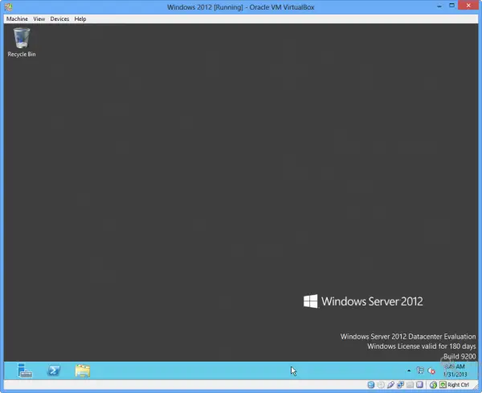
Task: Click the muted sound tray icon
Action: pyautogui.click(x=431, y=370)
